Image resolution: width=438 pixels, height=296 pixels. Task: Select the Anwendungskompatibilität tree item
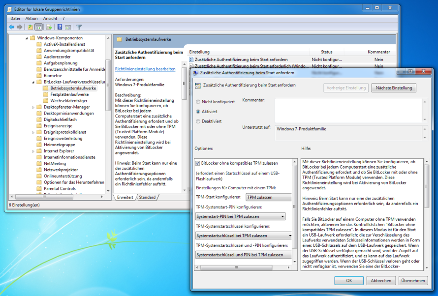pyautogui.click(x=69, y=51)
